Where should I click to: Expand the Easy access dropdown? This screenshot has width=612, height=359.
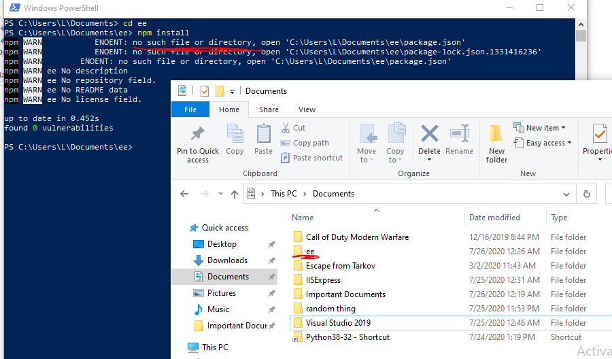click(x=549, y=143)
